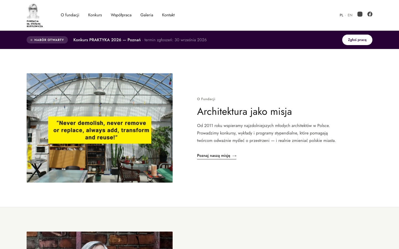399x249 pixels.
Task: Switch language to PL
Action: [x=341, y=15]
